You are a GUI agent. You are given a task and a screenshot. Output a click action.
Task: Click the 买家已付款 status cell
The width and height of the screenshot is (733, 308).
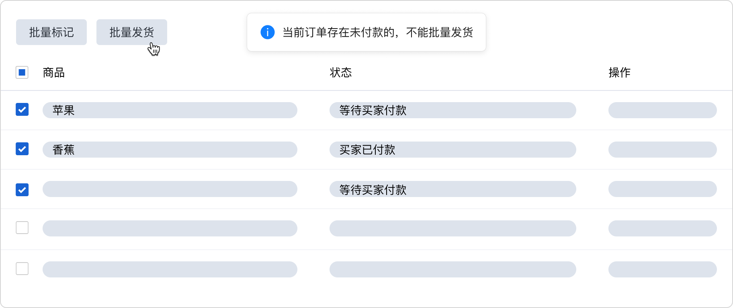coord(452,150)
